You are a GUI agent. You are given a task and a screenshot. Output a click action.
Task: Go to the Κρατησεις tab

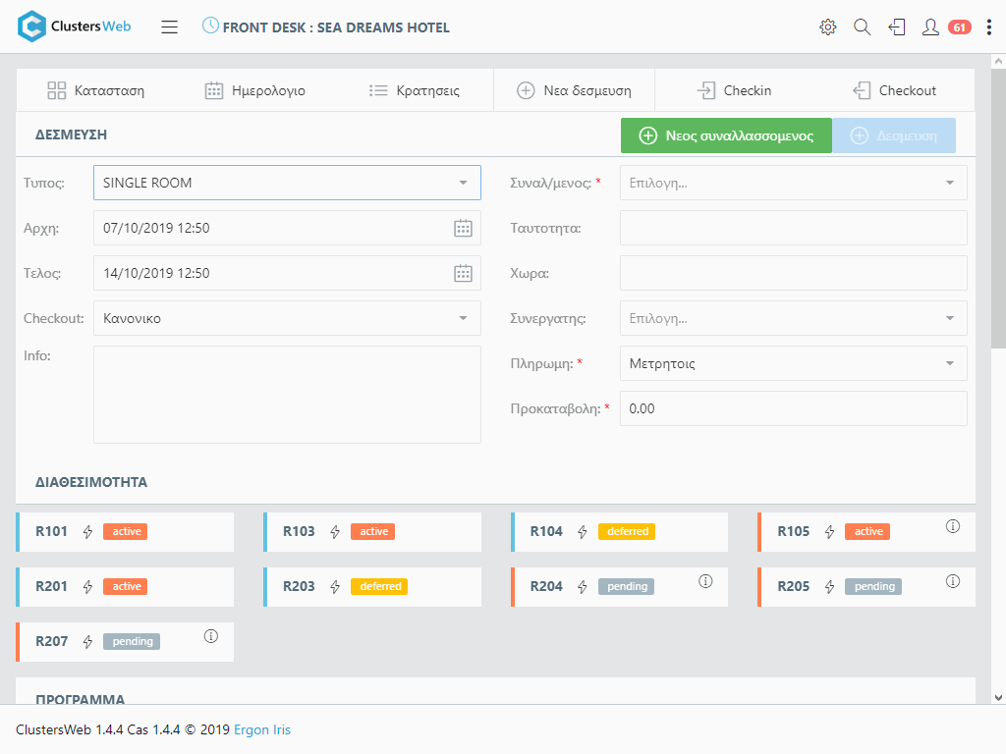[x=415, y=90]
